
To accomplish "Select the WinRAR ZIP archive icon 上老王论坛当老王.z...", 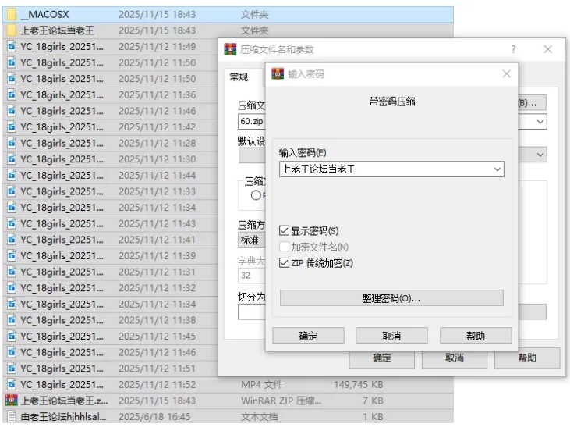I will pos(12,401).
